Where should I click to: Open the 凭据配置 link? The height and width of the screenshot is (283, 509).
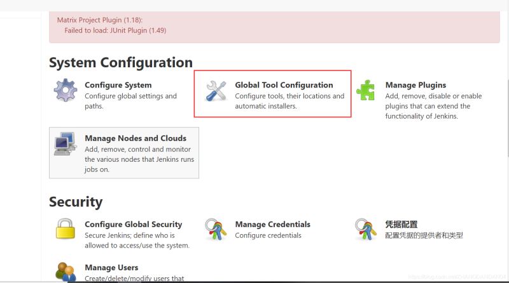[401, 225]
